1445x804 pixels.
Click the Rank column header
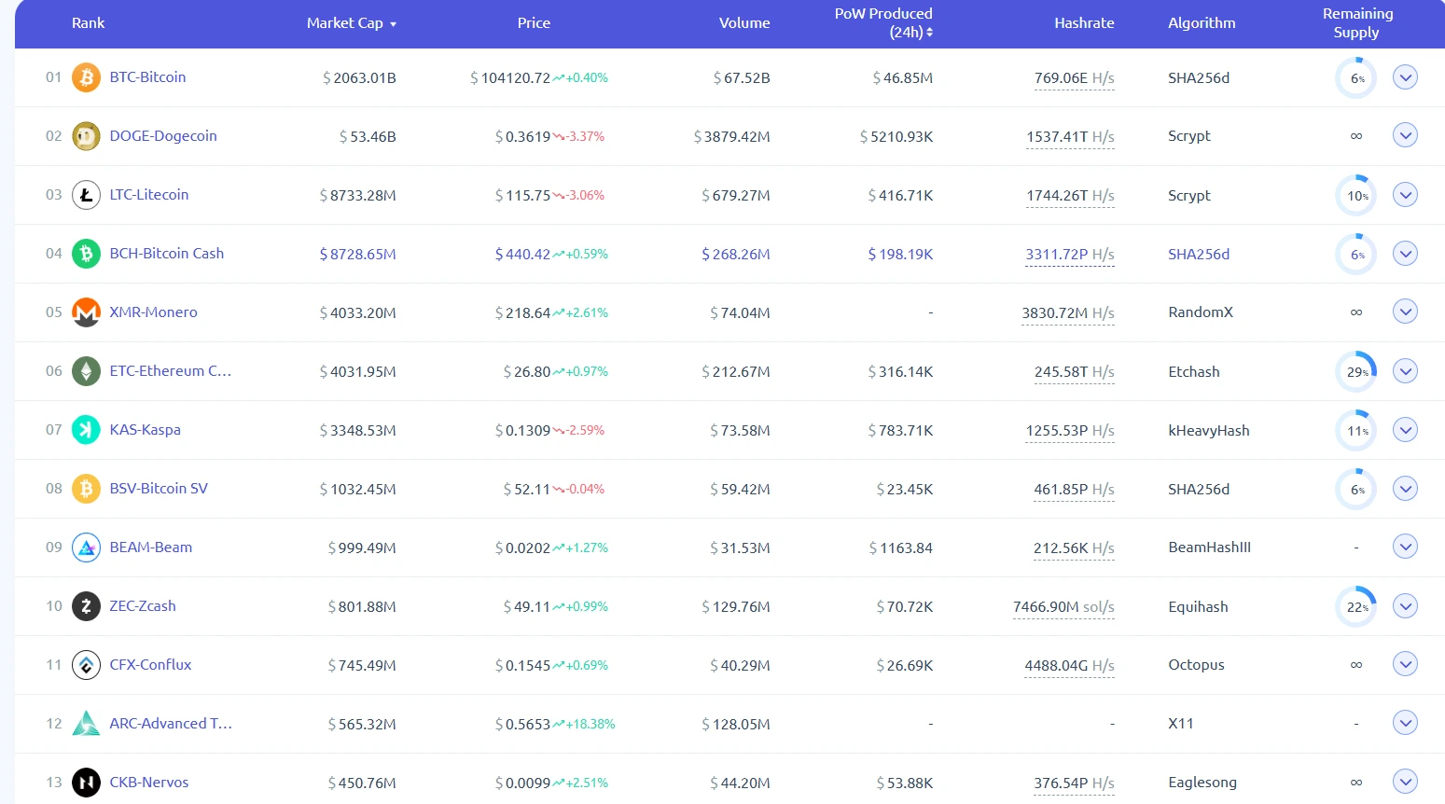click(x=88, y=23)
